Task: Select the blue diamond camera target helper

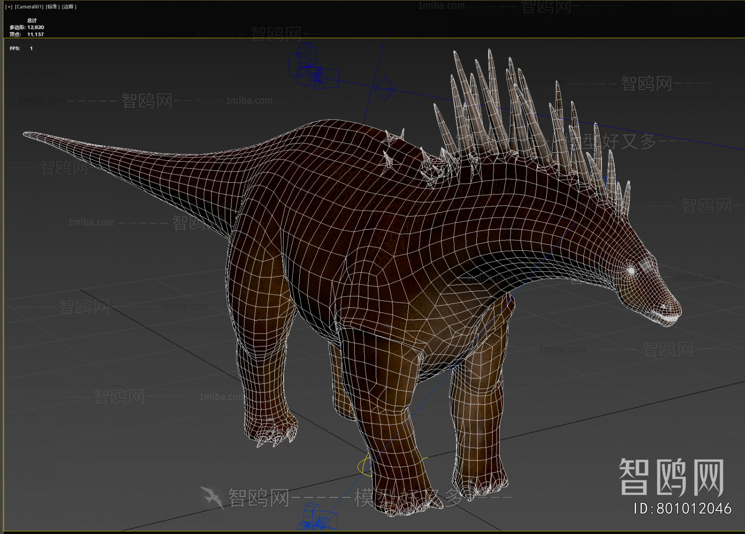Action: pos(385,88)
